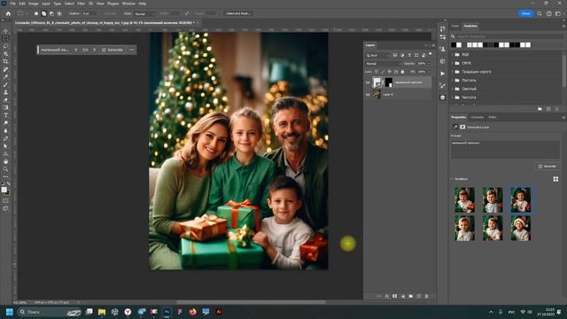Select the Clone Stamp tool
This screenshot has height=319, width=567.
[x=5, y=92]
